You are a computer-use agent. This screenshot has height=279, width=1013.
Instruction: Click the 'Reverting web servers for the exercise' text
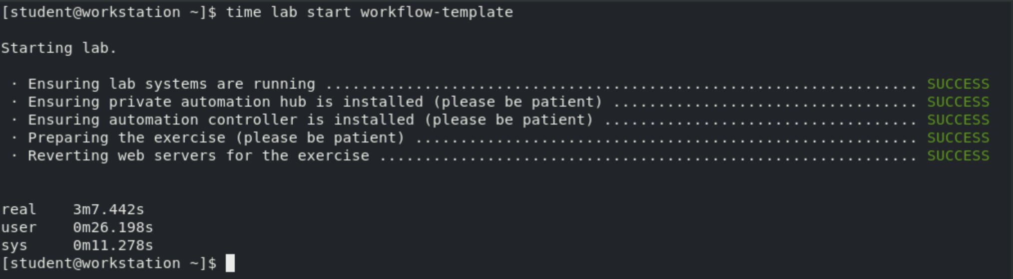[x=198, y=155]
